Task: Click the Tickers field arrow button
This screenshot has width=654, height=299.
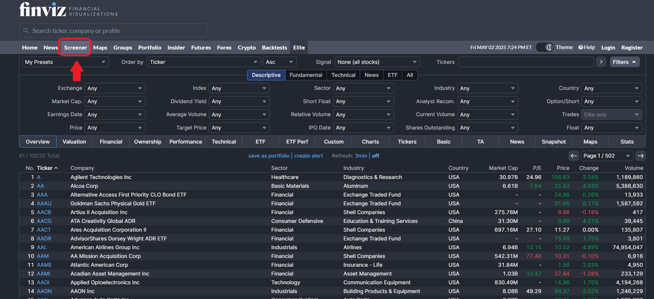Action: point(601,62)
